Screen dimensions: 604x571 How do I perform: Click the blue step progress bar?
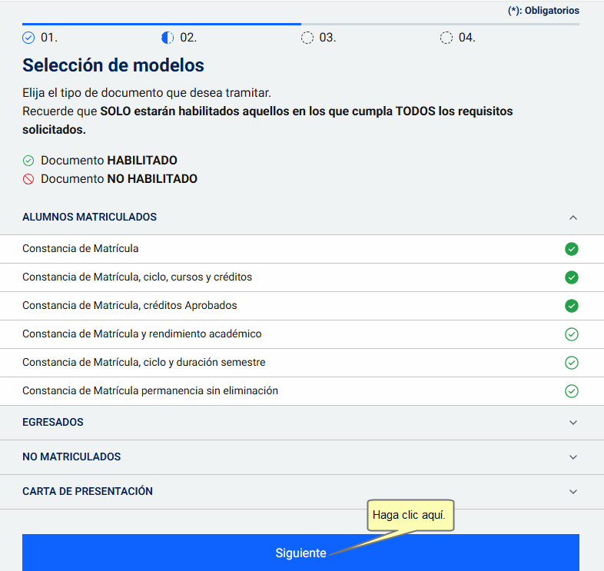click(x=161, y=25)
